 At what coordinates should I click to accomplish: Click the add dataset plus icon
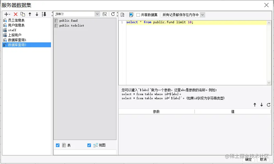6,14
